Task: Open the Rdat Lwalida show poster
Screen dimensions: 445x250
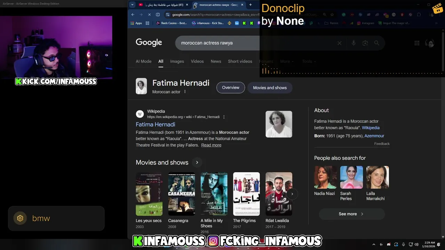Action: point(279,194)
